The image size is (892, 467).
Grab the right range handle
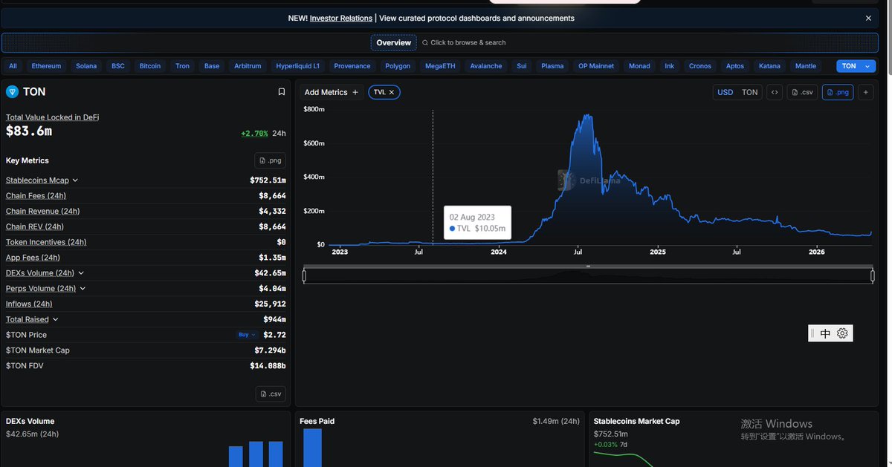pos(873,276)
